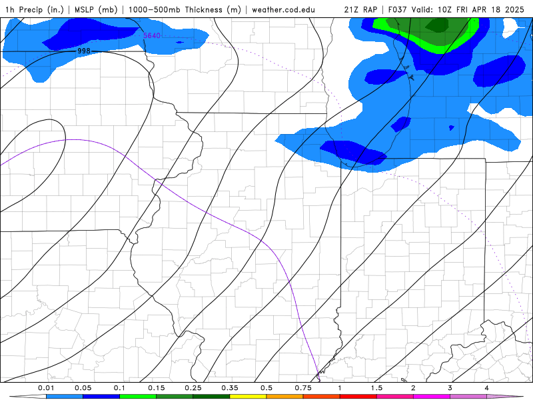Click the '0.75' legend value
Viewport: 533px width, 400px height.
(x=303, y=388)
